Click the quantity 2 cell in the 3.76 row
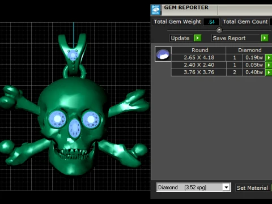 point(234,73)
